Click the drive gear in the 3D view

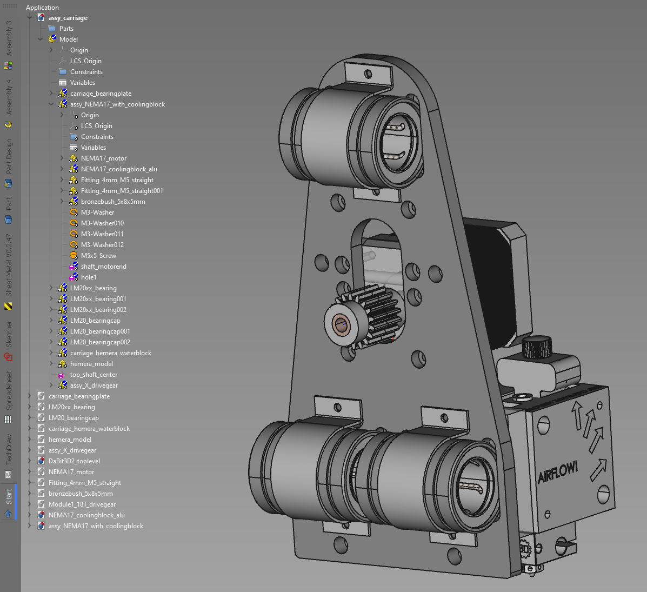point(373,316)
